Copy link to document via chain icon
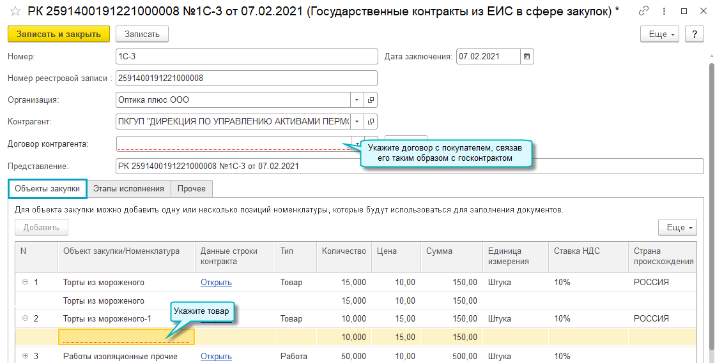 (644, 11)
